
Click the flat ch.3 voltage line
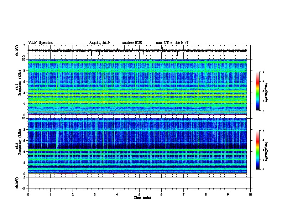(x=137, y=183)
